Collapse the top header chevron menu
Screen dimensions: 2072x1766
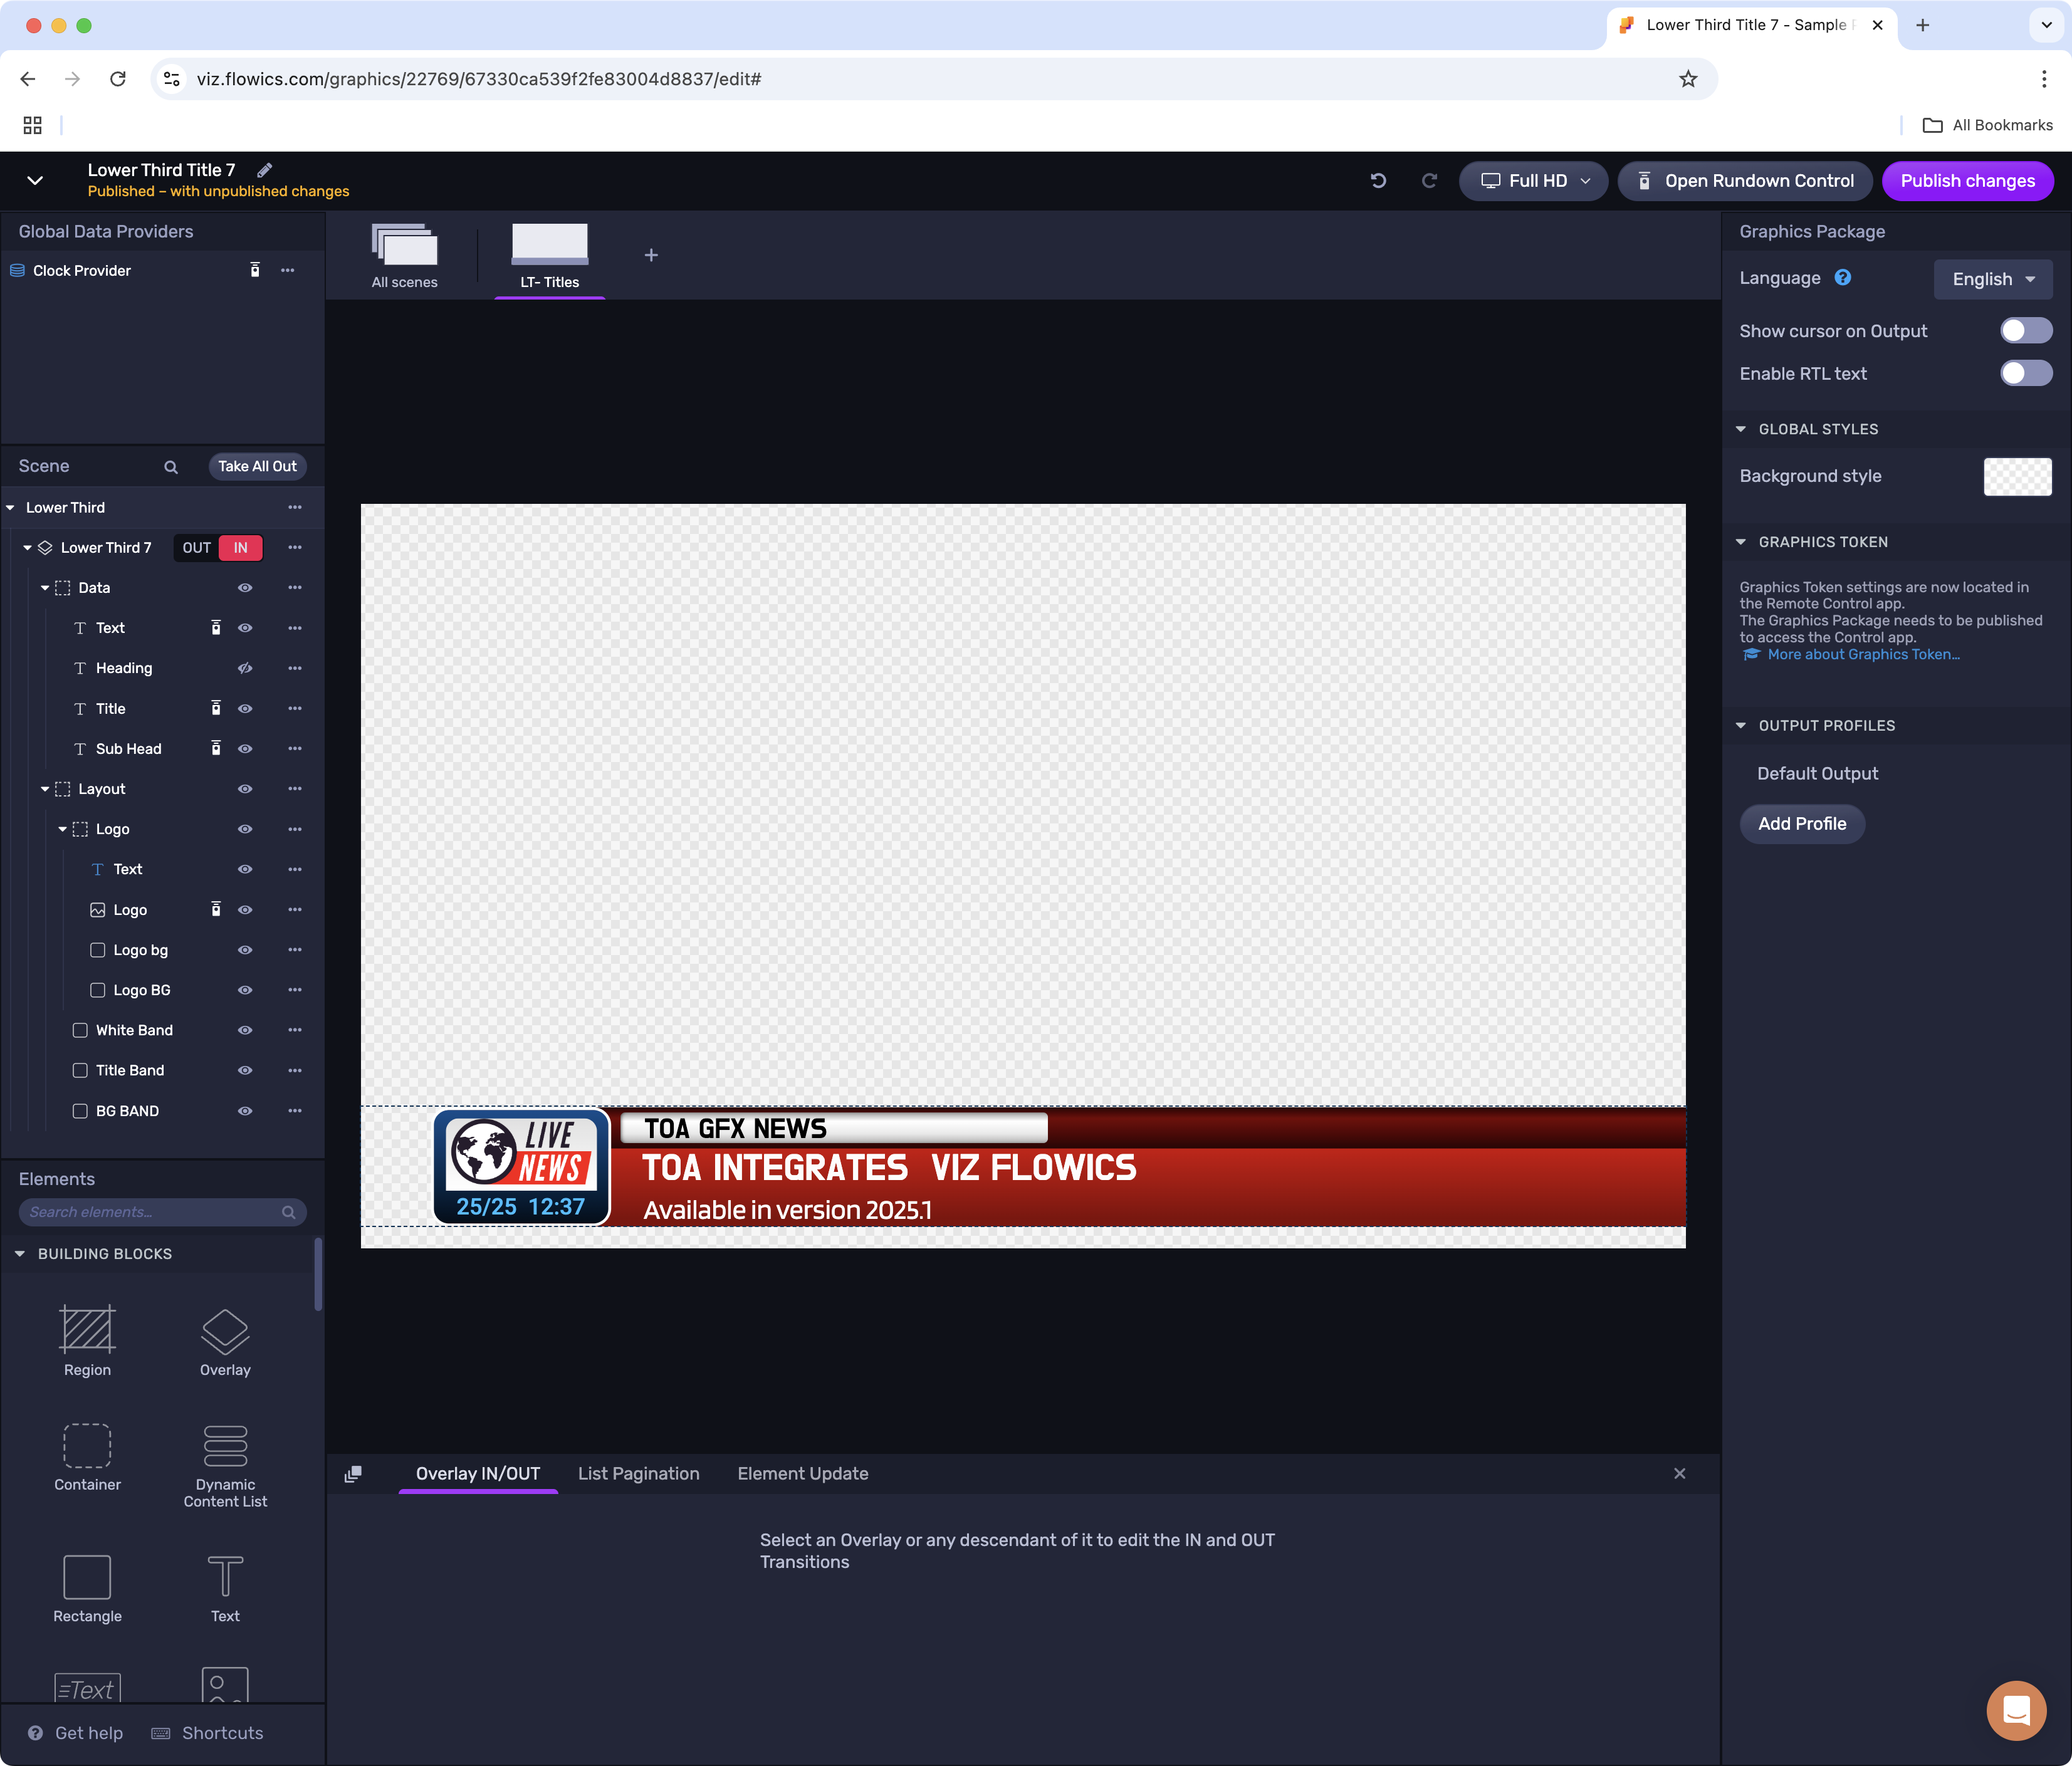(35, 181)
